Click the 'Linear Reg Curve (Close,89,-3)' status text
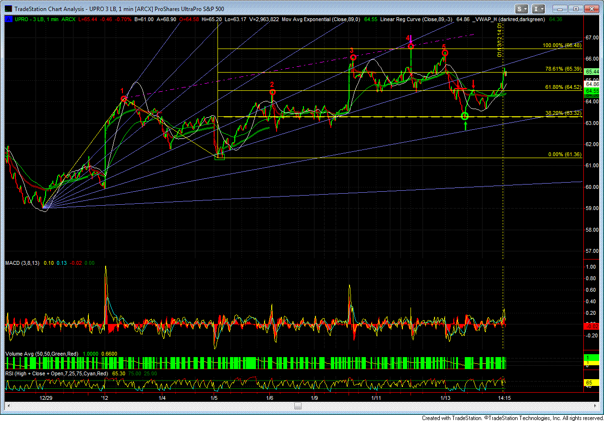The height and width of the screenshot is (421, 604). [416, 20]
